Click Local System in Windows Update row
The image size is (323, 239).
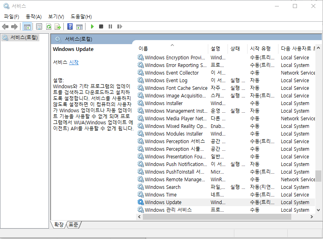(x=295, y=202)
